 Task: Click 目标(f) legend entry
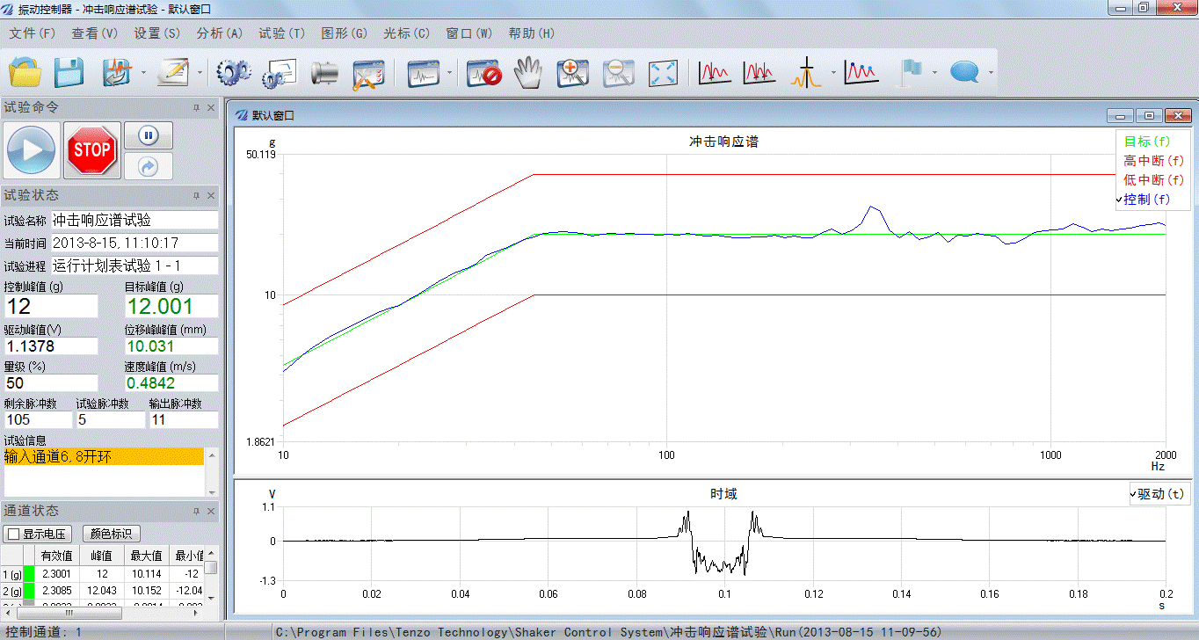[x=1147, y=142]
